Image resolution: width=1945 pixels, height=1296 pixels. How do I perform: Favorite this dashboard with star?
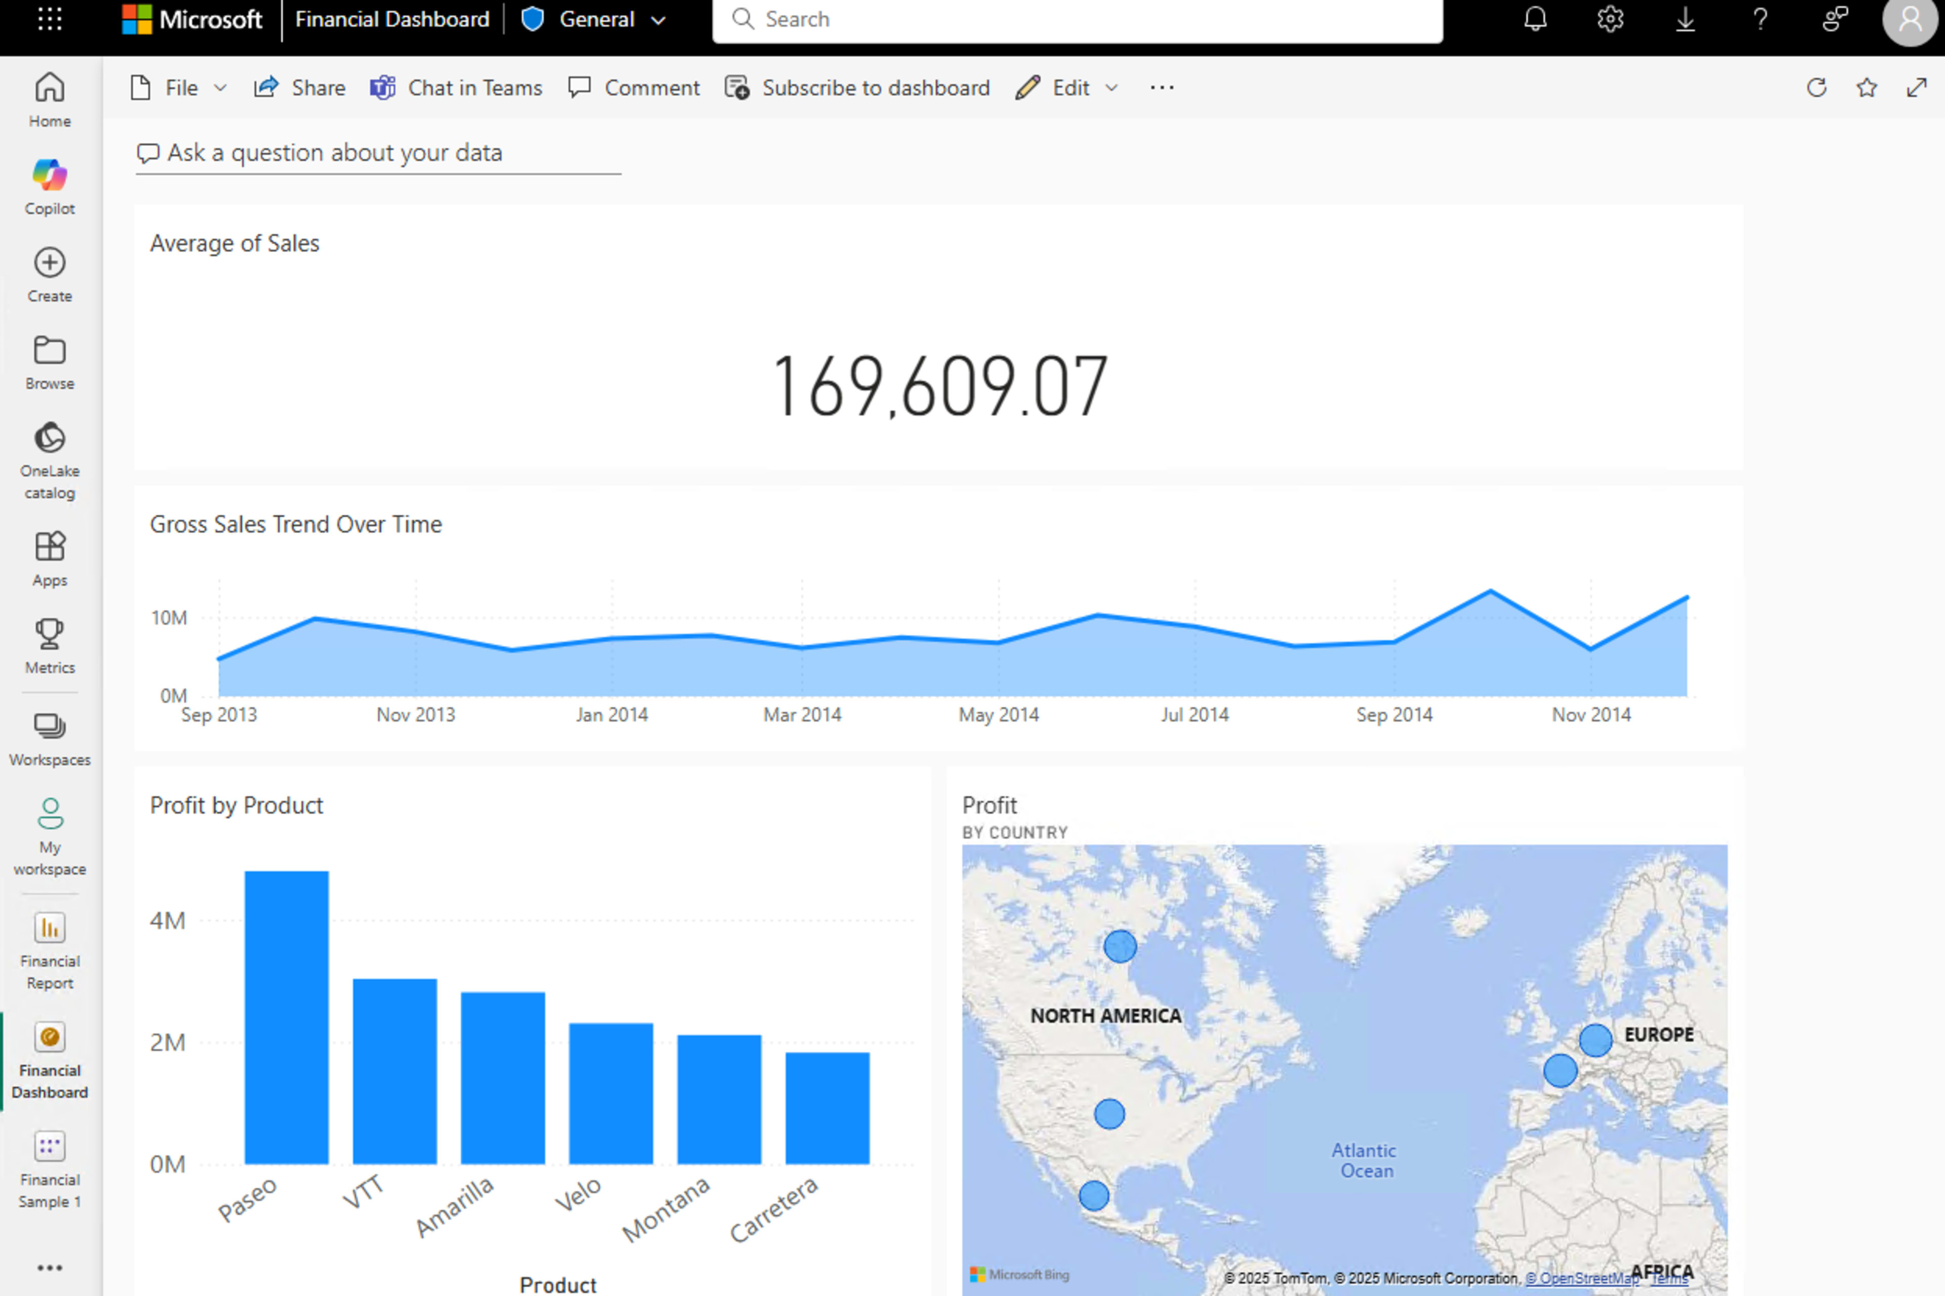1866,88
